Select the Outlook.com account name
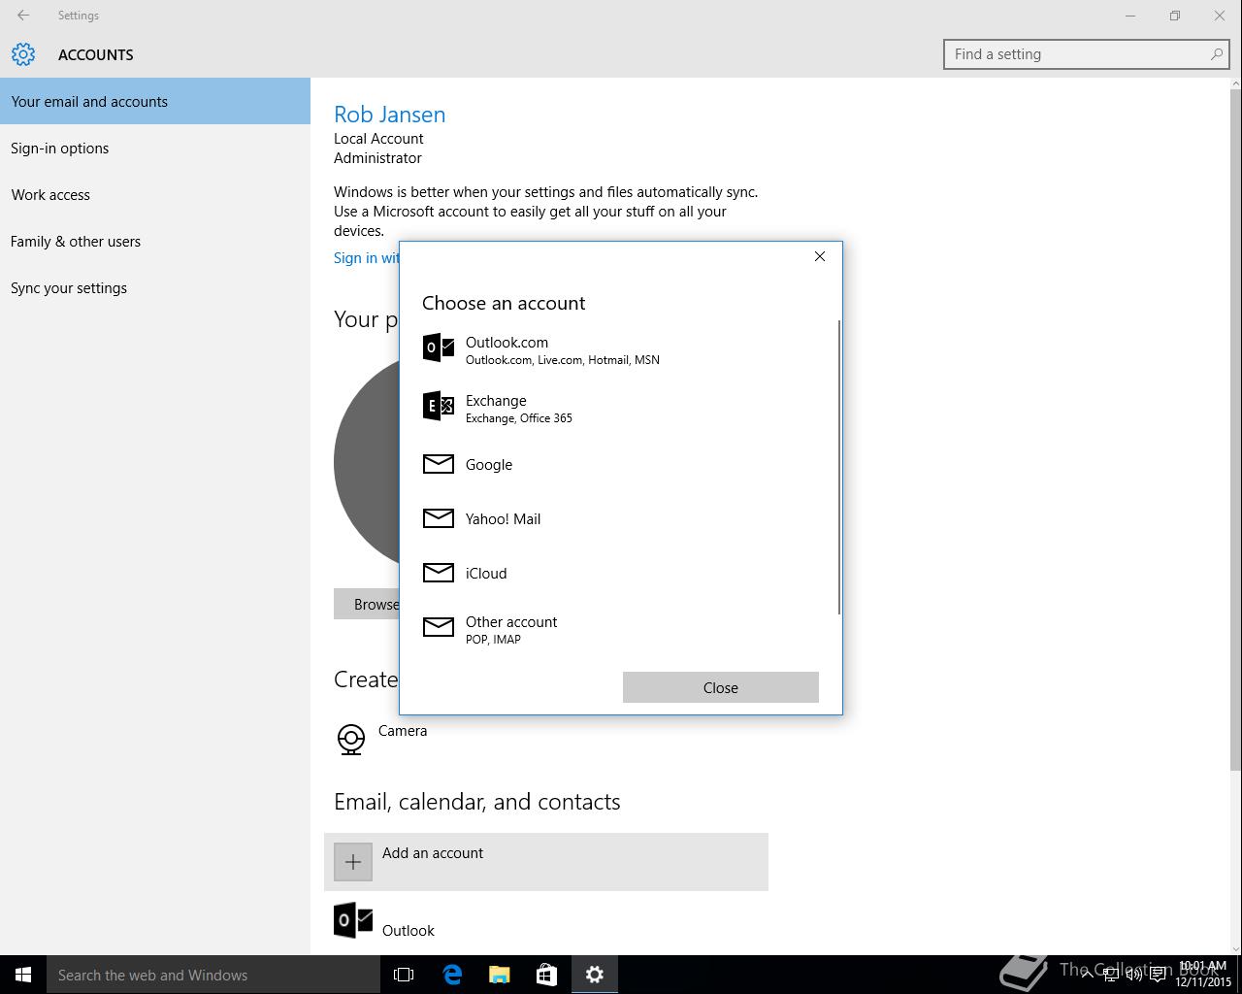 pyautogui.click(x=507, y=342)
